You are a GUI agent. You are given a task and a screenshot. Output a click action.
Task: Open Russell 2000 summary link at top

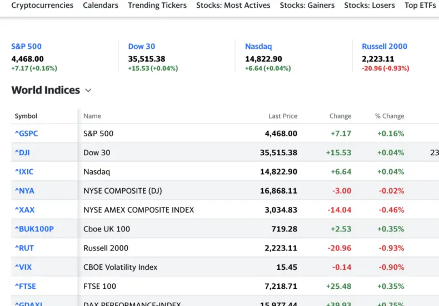385,47
